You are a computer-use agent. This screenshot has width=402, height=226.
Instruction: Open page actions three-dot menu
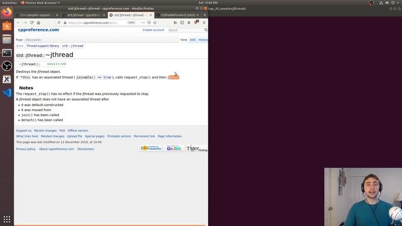tap(143, 23)
